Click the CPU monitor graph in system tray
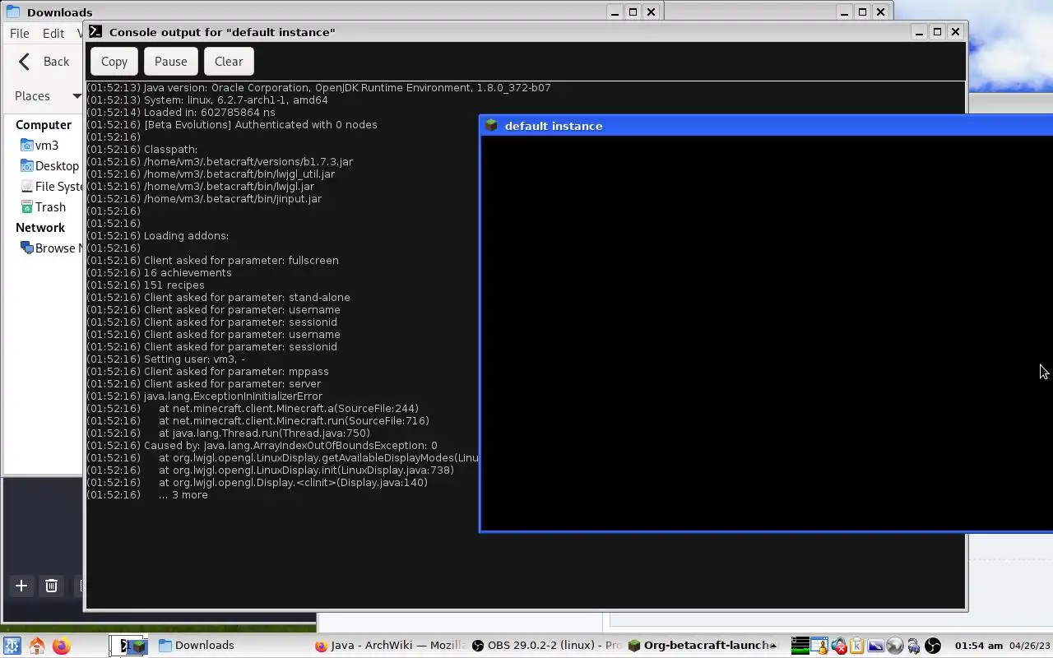 800,646
